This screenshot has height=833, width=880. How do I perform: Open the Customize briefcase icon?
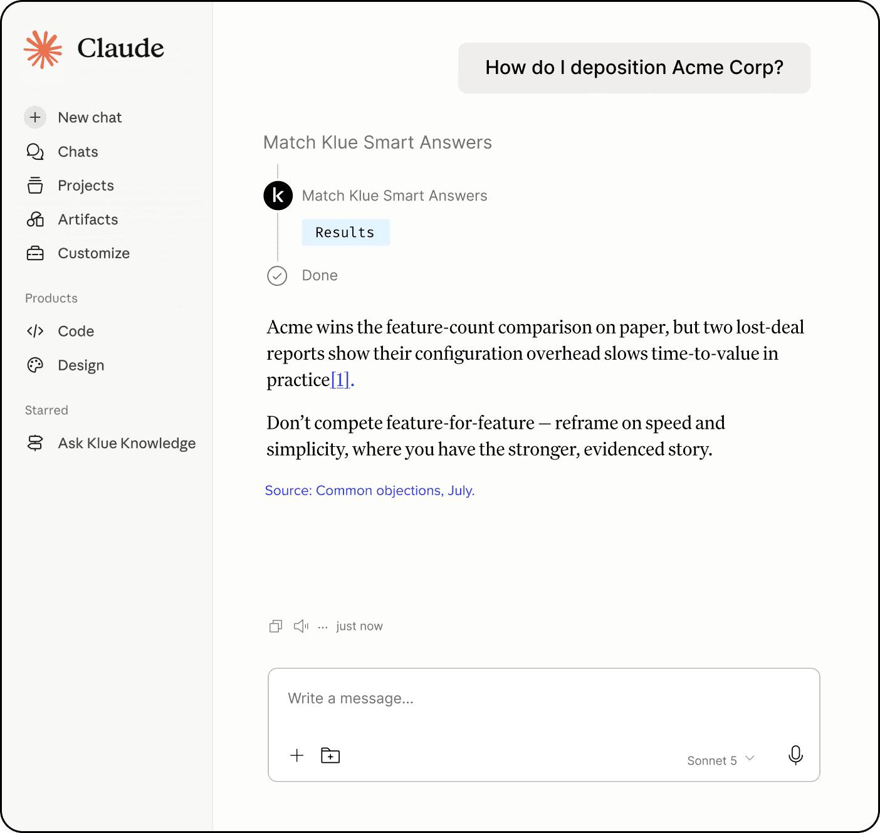35,253
